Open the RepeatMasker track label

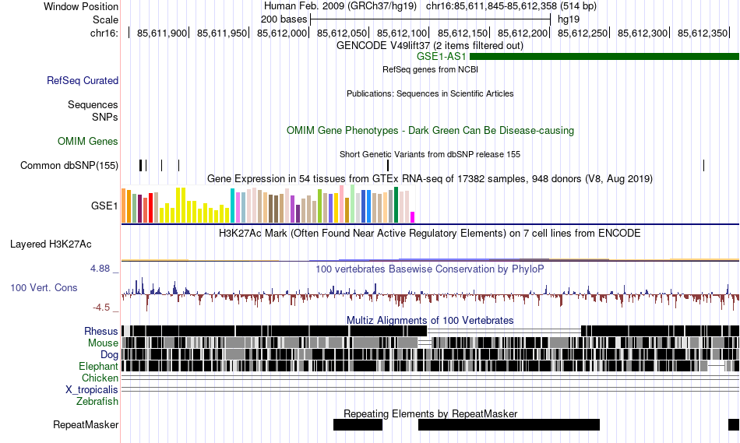(x=86, y=424)
